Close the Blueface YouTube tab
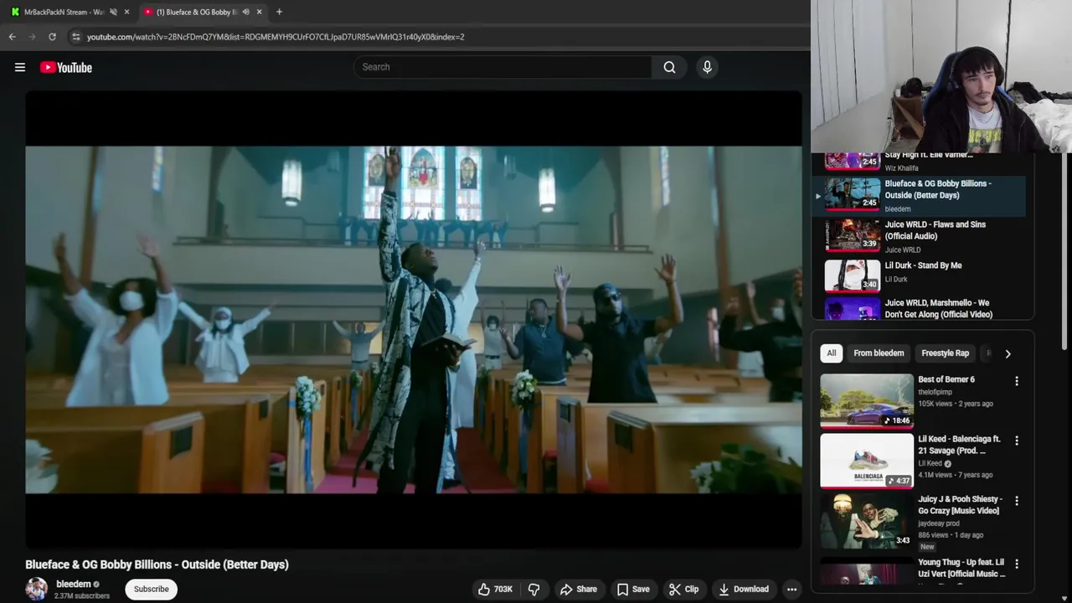1072x603 pixels. tap(259, 12)
